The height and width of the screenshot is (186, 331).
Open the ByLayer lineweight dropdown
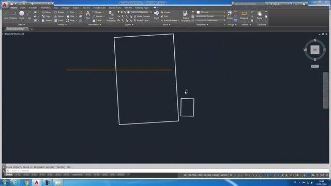click(x=211, y=16)
